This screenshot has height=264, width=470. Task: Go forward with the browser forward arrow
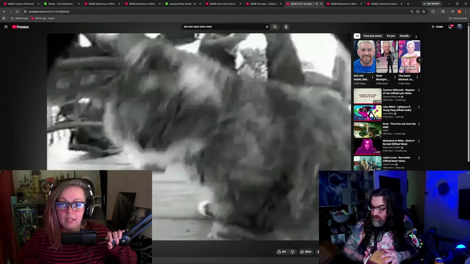tap(10, 11)
